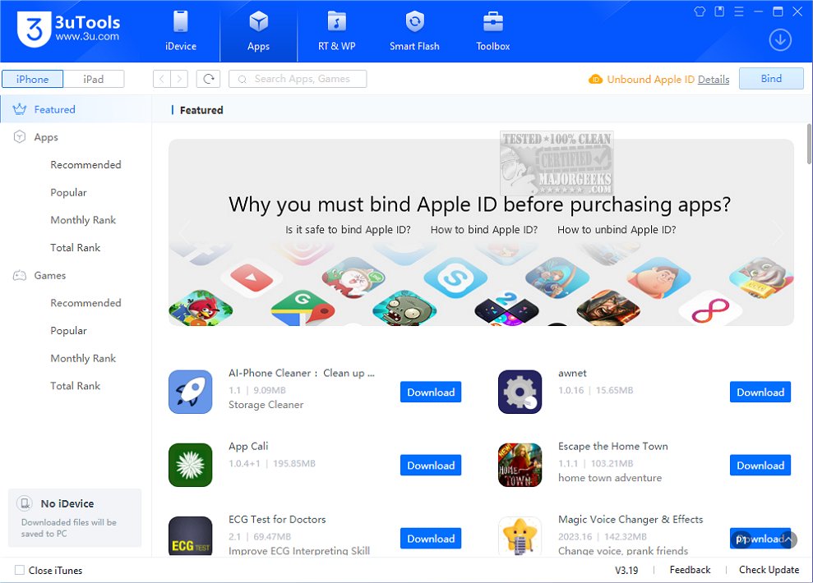Click the No iDevice phone icon
The width and height of the screenshot is (813, 583).
[25, 503]
